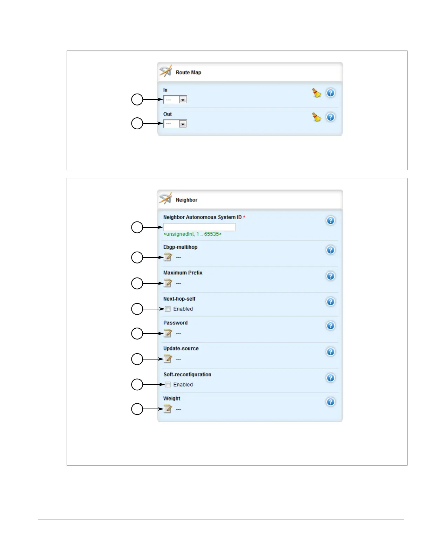This screenshot has height=555, width=429.
Task: Click the edit icon under Update-source
Action: point(168,359)
